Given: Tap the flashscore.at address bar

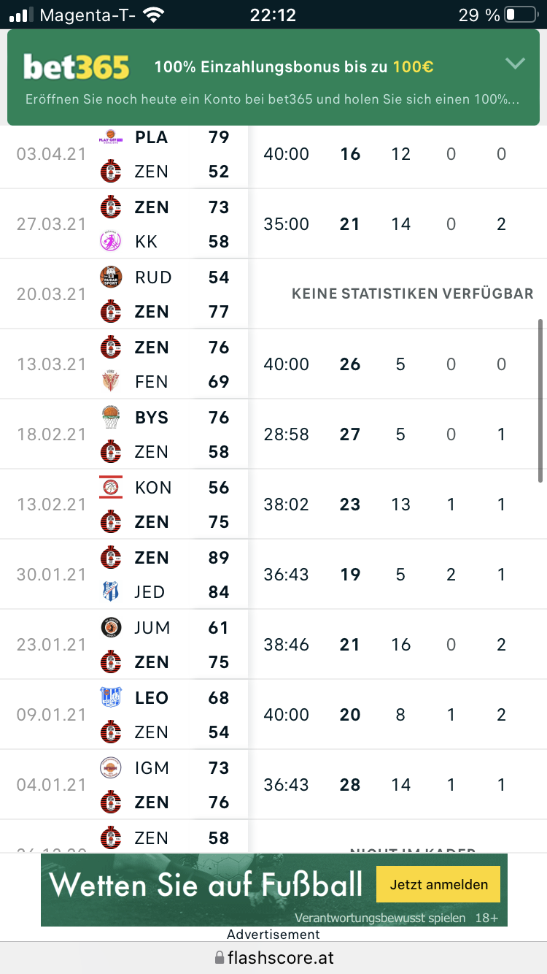Looking at the screenshot, I should (273, 957).
